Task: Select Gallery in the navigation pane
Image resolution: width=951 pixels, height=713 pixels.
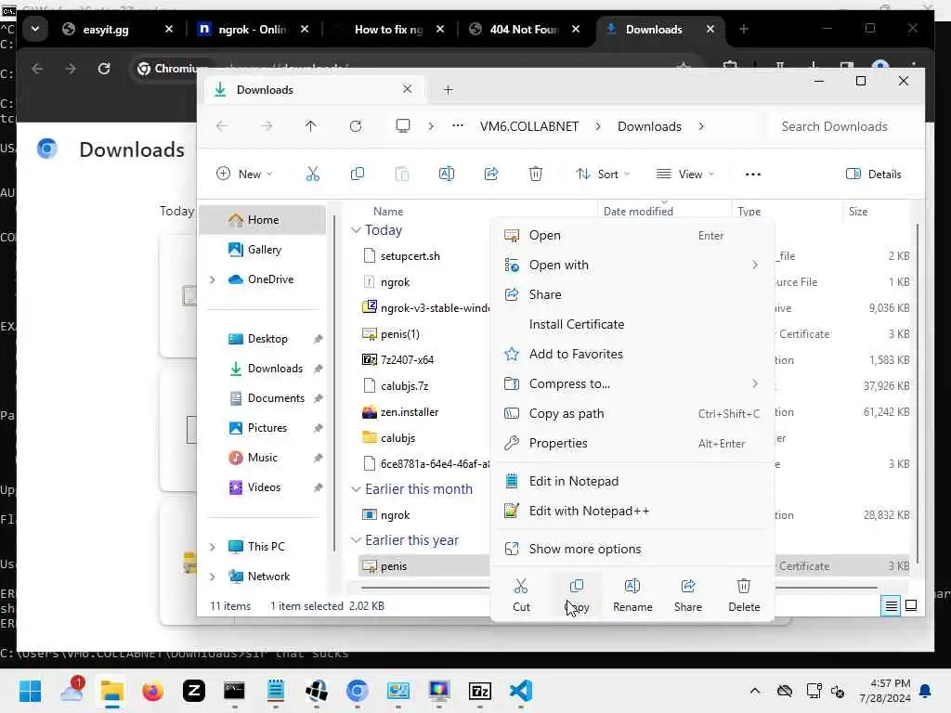Action: 263,250
